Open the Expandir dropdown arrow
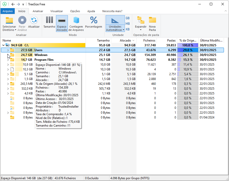 141,30
